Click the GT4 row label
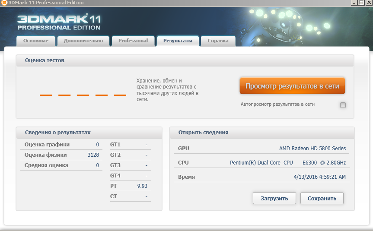The width and height of the screenshot is (373, 231). pyautogui.click(x=115, y=176)
